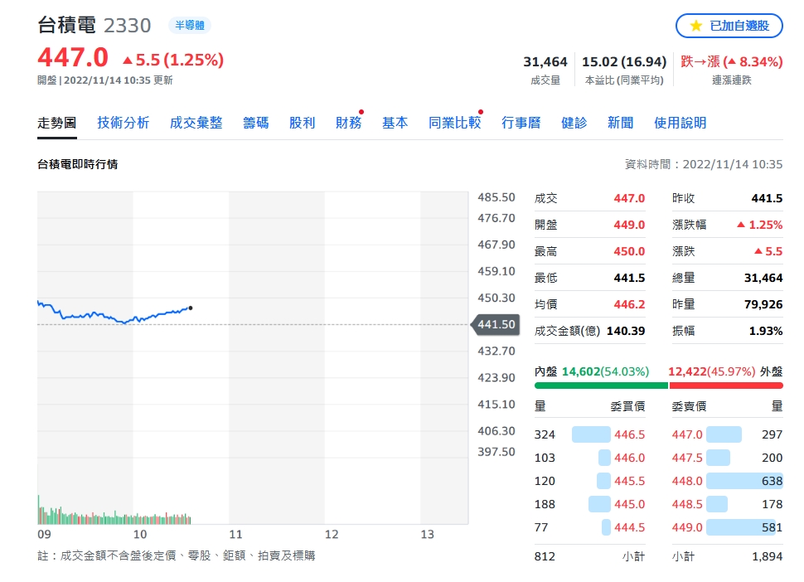Select the 行事曆 tab

point(521,123)
